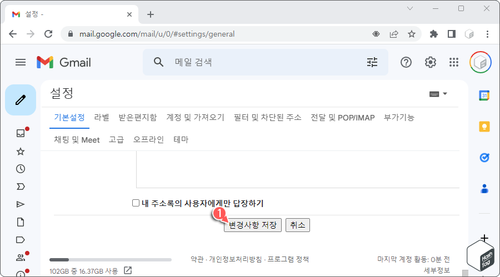Open Snoozed clock icon in sidebar

21,169
